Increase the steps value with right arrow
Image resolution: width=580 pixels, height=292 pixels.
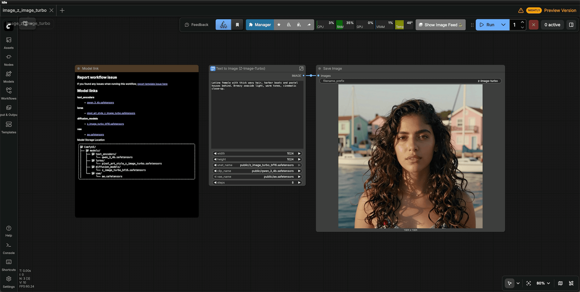click(299, 182)
